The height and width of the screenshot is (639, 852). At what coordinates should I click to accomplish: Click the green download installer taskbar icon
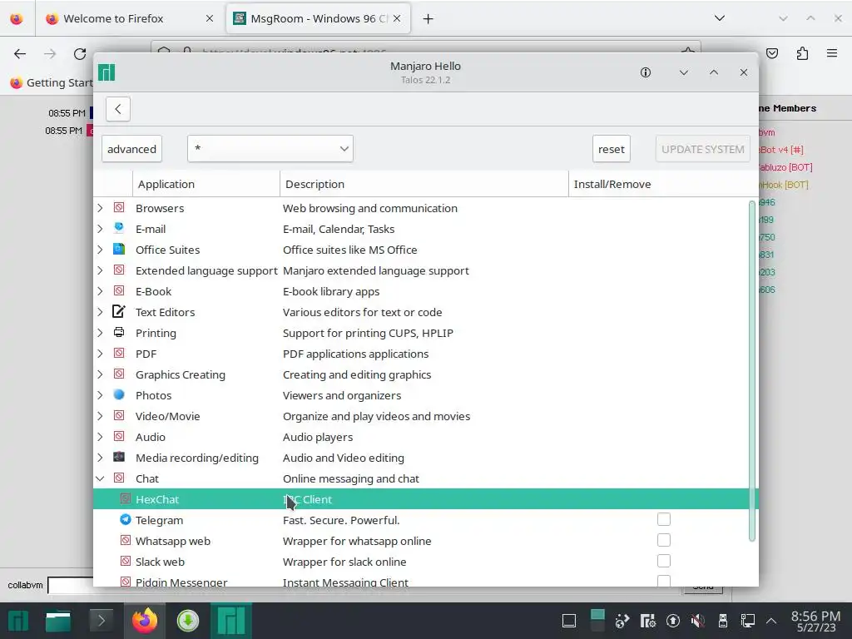tap(187, 621)
